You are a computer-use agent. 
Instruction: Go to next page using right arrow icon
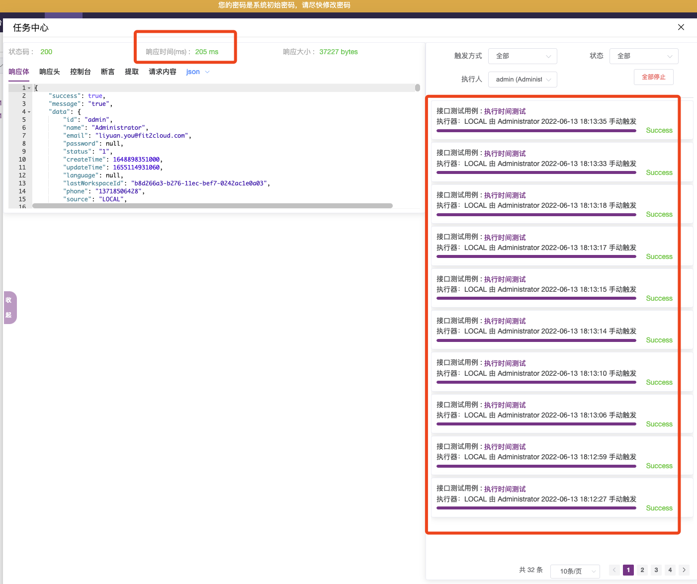click(x=684, y=570)
